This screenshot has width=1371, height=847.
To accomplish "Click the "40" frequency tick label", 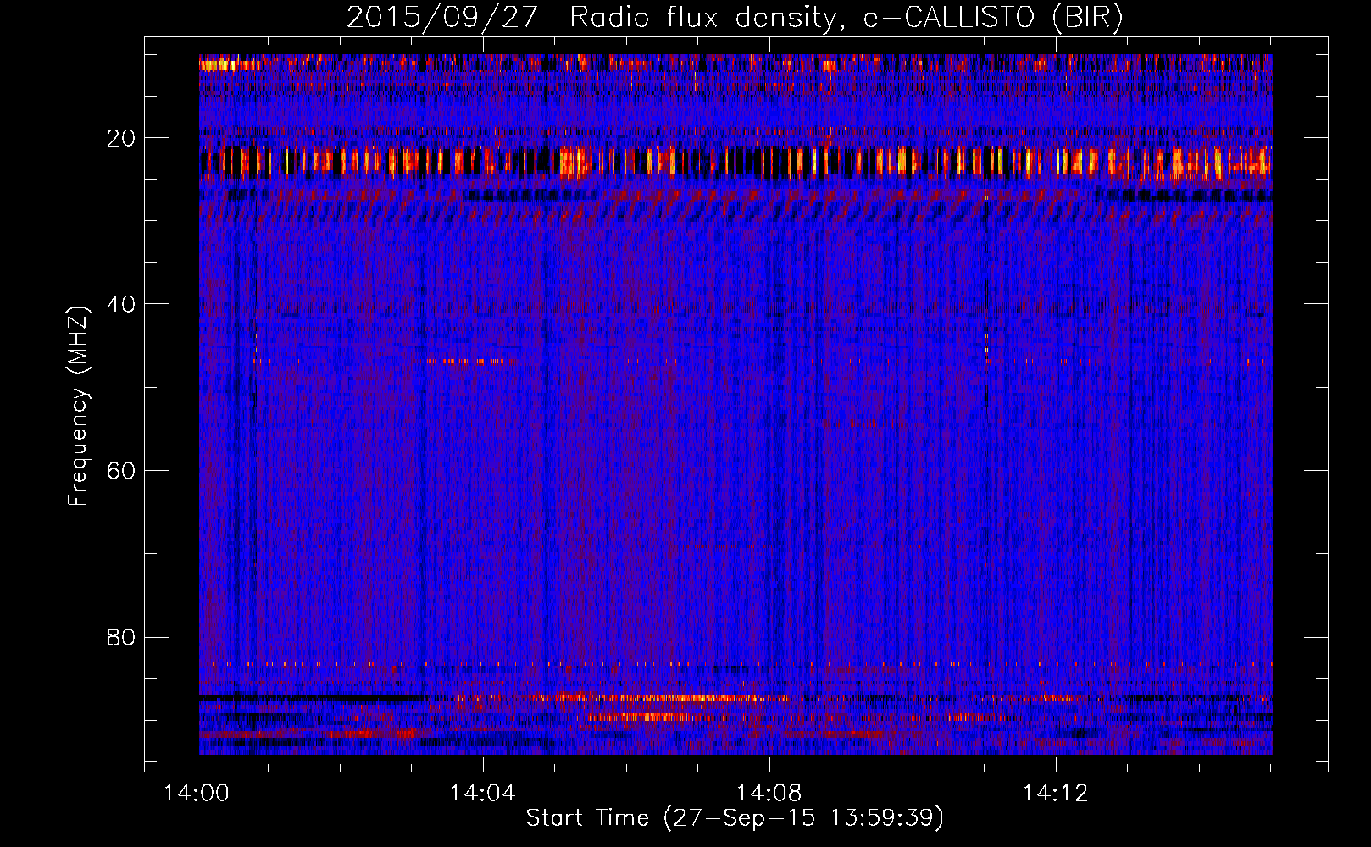I will (x=122, y=304).
